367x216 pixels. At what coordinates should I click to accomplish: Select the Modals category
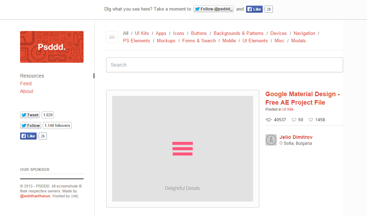(298, 41)
